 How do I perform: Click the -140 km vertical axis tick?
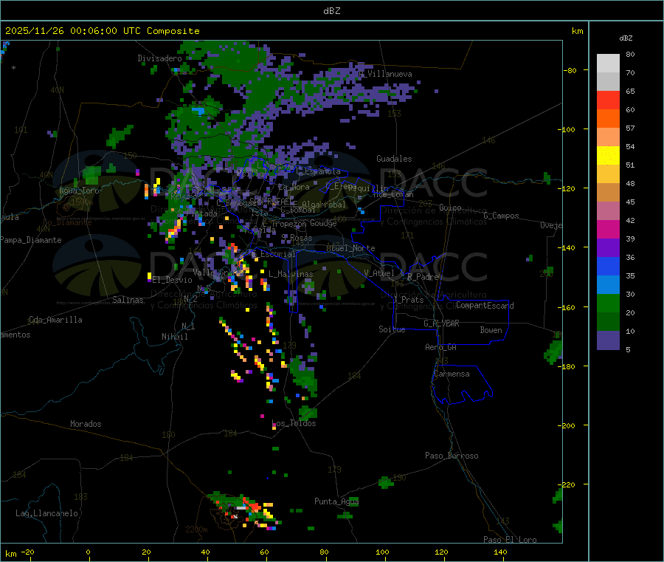tap(568, 247)
